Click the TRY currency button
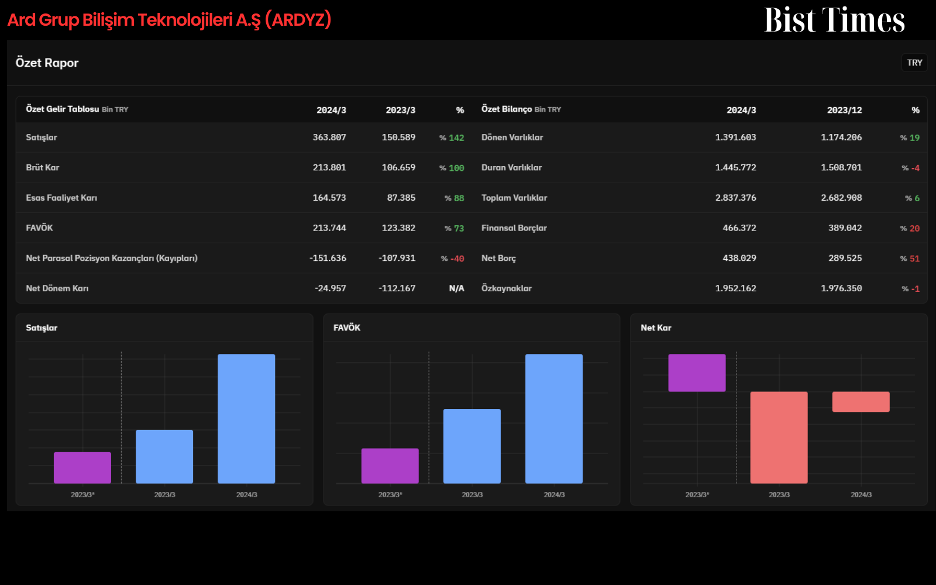 click(x=914, y=63)
